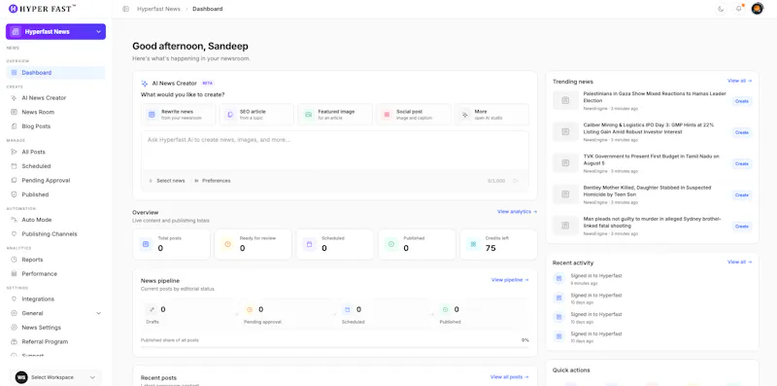777x386 pixels.
Task: Click the Hyper Fast logo icon
Action: pos(13,9)
